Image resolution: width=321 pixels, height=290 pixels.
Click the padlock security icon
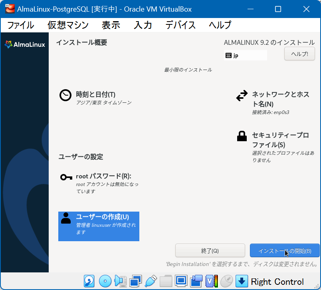click(242, 136)
